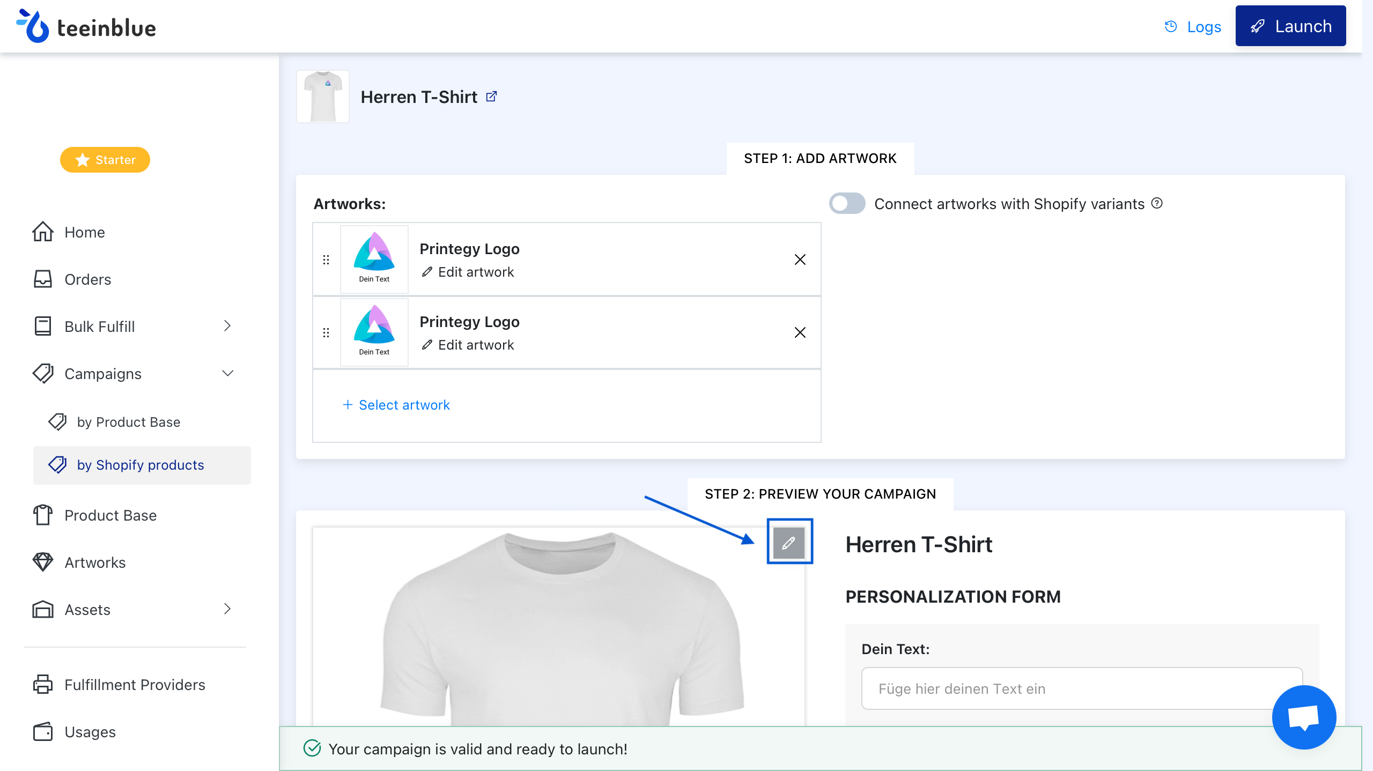This screenshot has width=1373, height=771.
Task: Click the PERSONALIZATION FORM heading
Action: [x=953, y=597]
